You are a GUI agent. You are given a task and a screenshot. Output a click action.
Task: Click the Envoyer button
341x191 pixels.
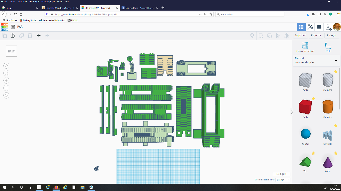pos(332,35)
